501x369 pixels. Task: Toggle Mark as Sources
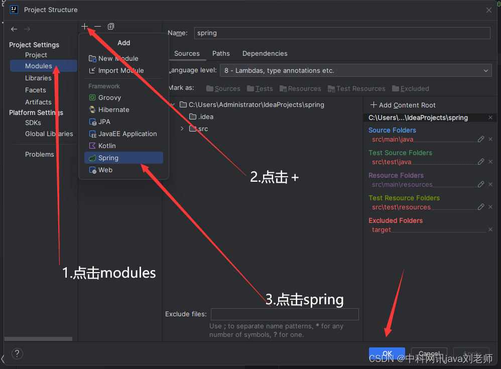(223, 88)
